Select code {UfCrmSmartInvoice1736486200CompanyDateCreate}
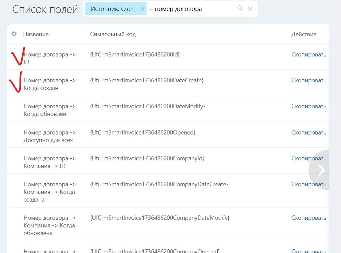The width and height of the screenshot is (341, 253). (x=159, y=184)
